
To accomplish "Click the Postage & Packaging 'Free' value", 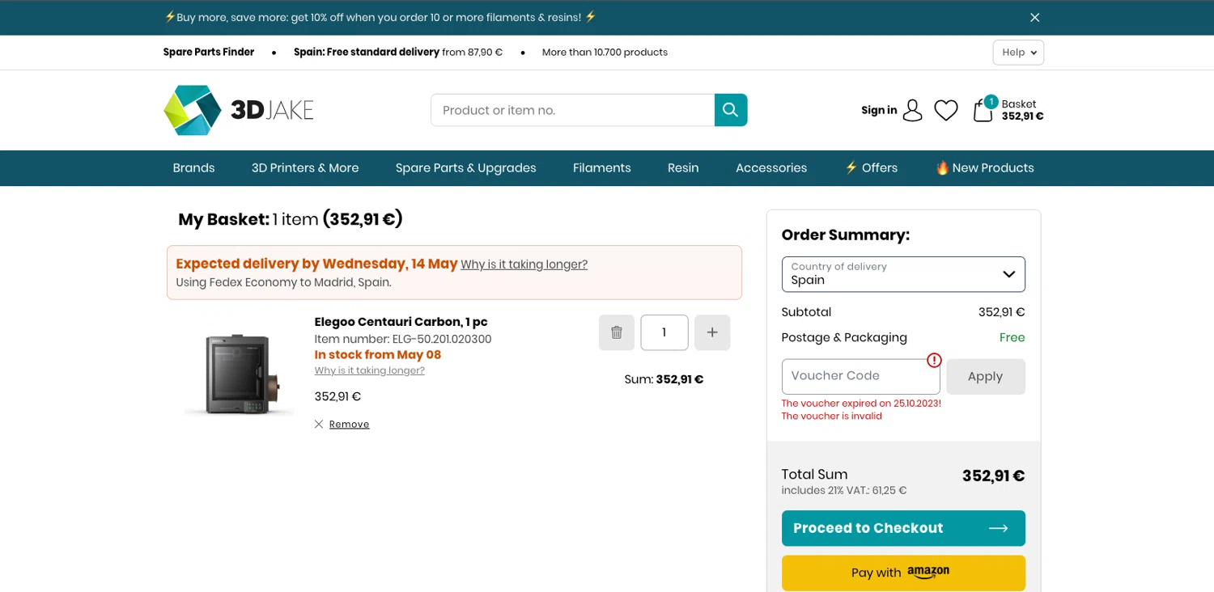I will point(1012,337).
